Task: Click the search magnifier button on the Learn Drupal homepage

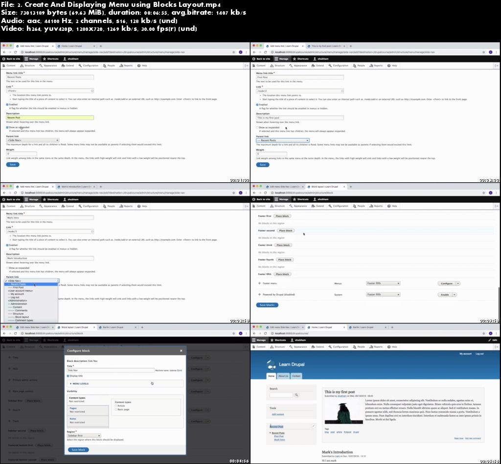Action: tap(296, 395)
